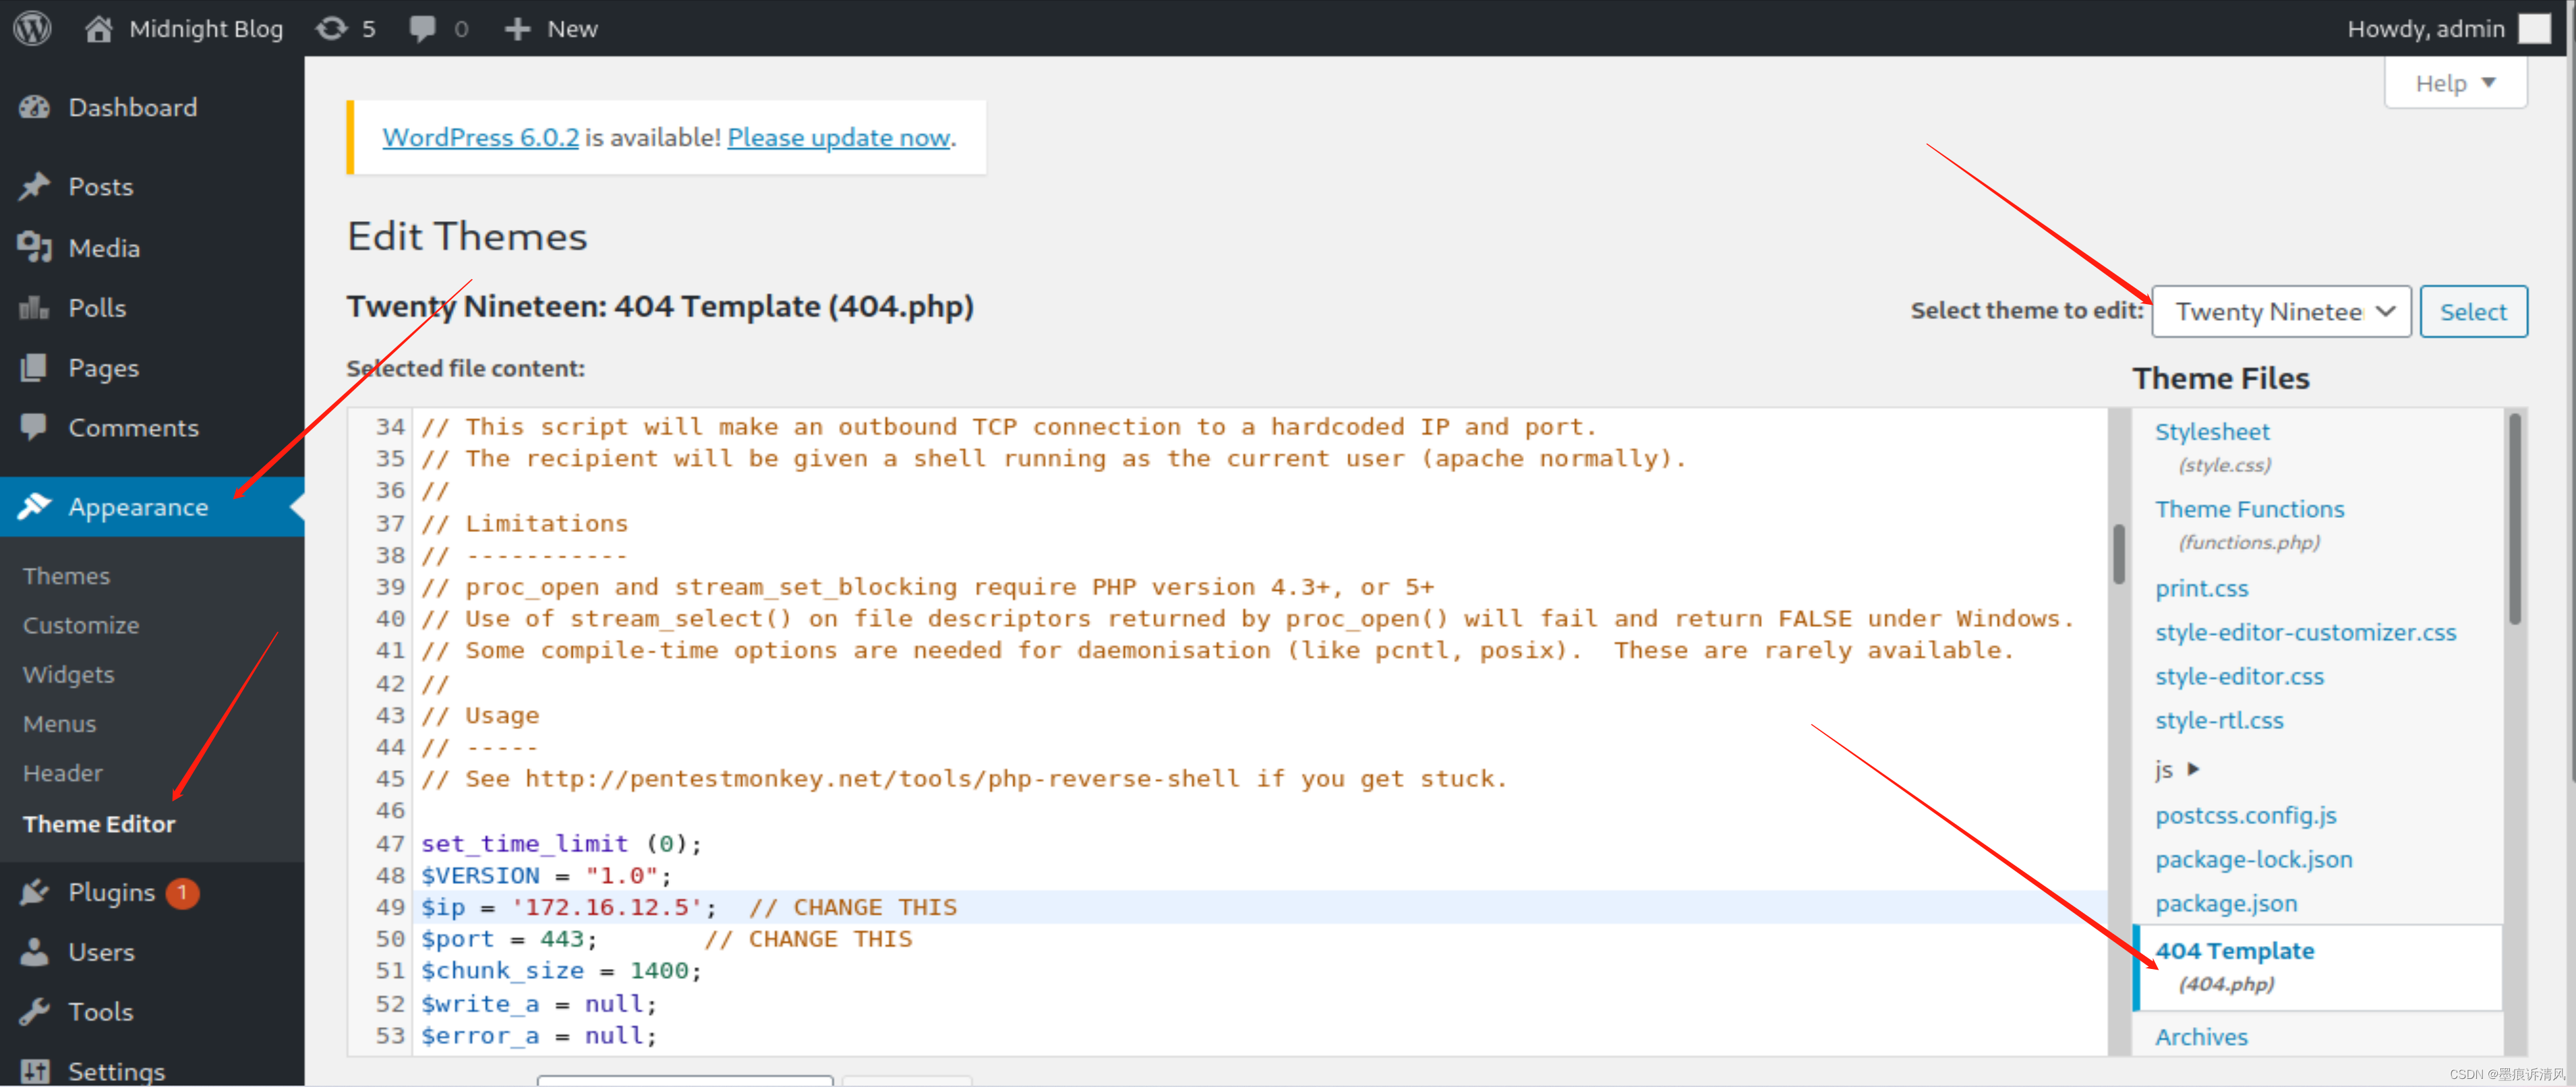Open the Select theme to edit dropdown
The image size is (2576, 1087).
point(2282,311)
